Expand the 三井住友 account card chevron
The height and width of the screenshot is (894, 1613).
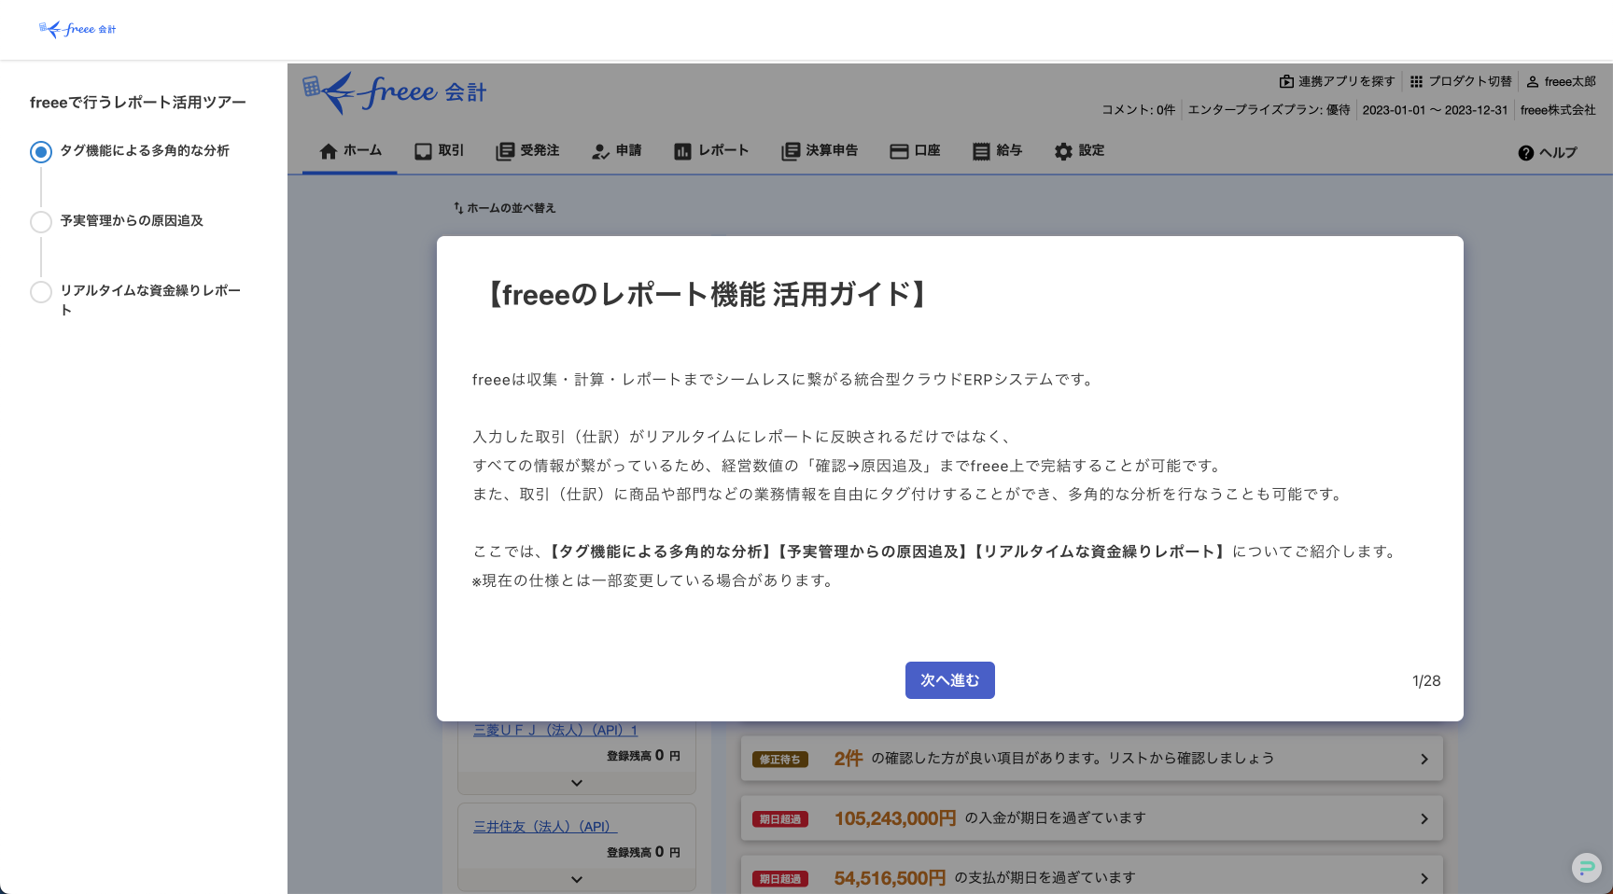[x=577, y=879]
